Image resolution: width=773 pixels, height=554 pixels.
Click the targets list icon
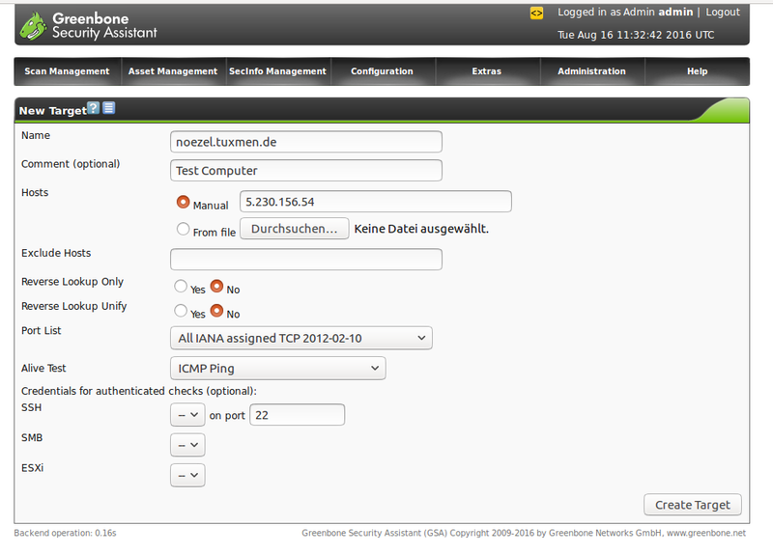(x=109, y=108)
